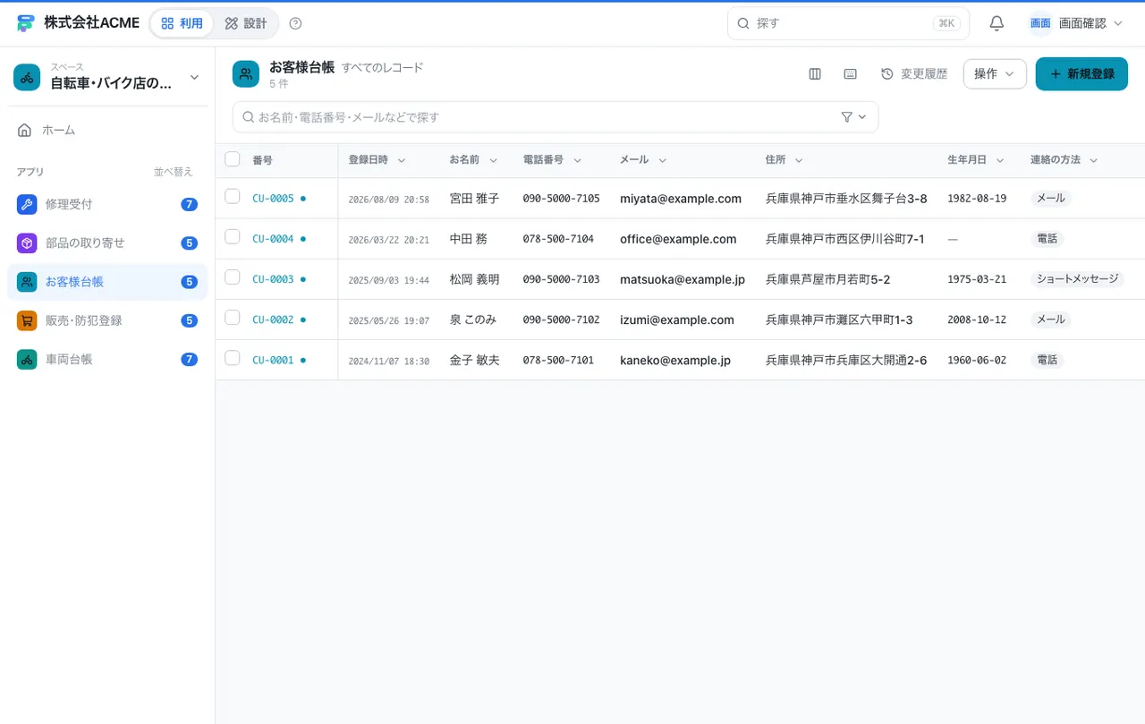The image size is (1145, 724).
Task: Click the 並べ替え link
Action: 174,172
